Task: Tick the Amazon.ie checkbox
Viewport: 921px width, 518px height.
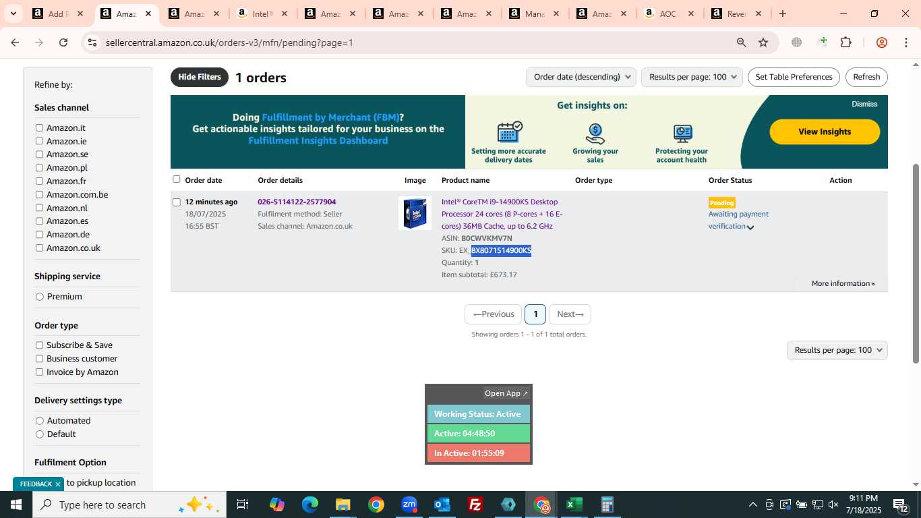Action: coord(39,141)
